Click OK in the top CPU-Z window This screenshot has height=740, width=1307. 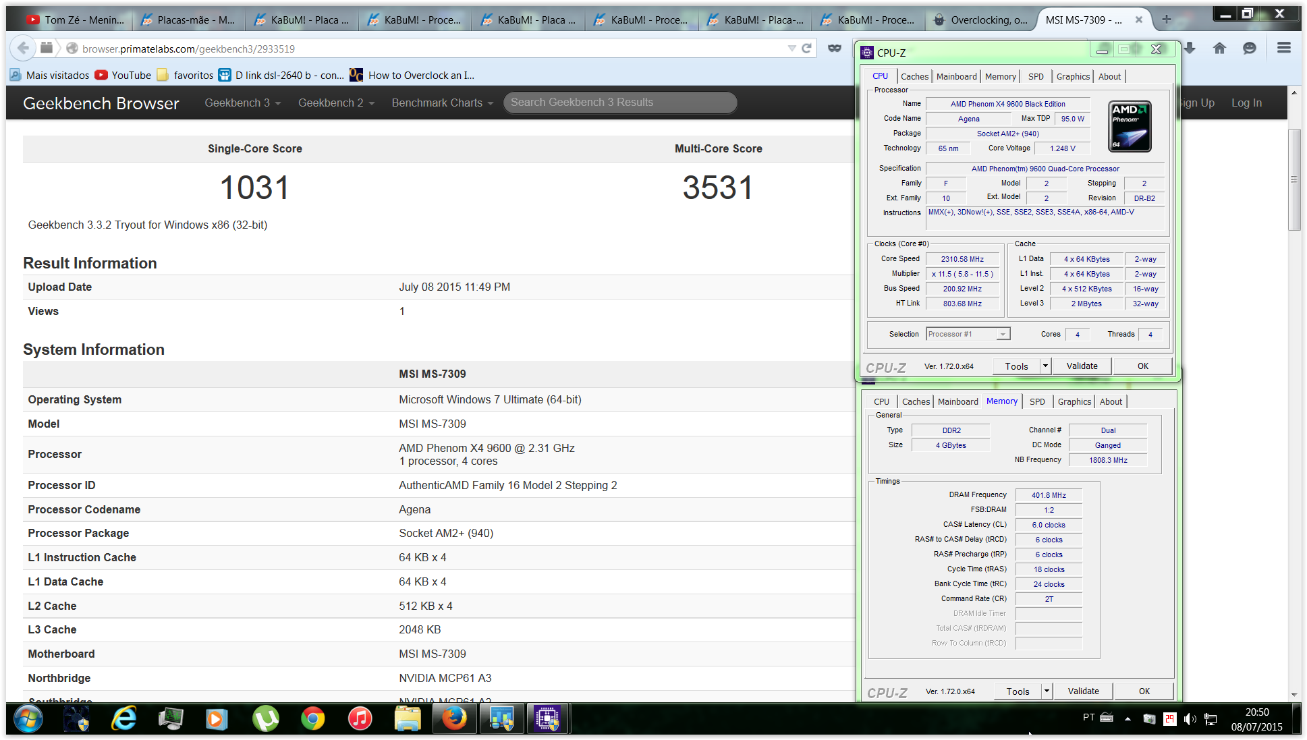[x=1142, y=366]
